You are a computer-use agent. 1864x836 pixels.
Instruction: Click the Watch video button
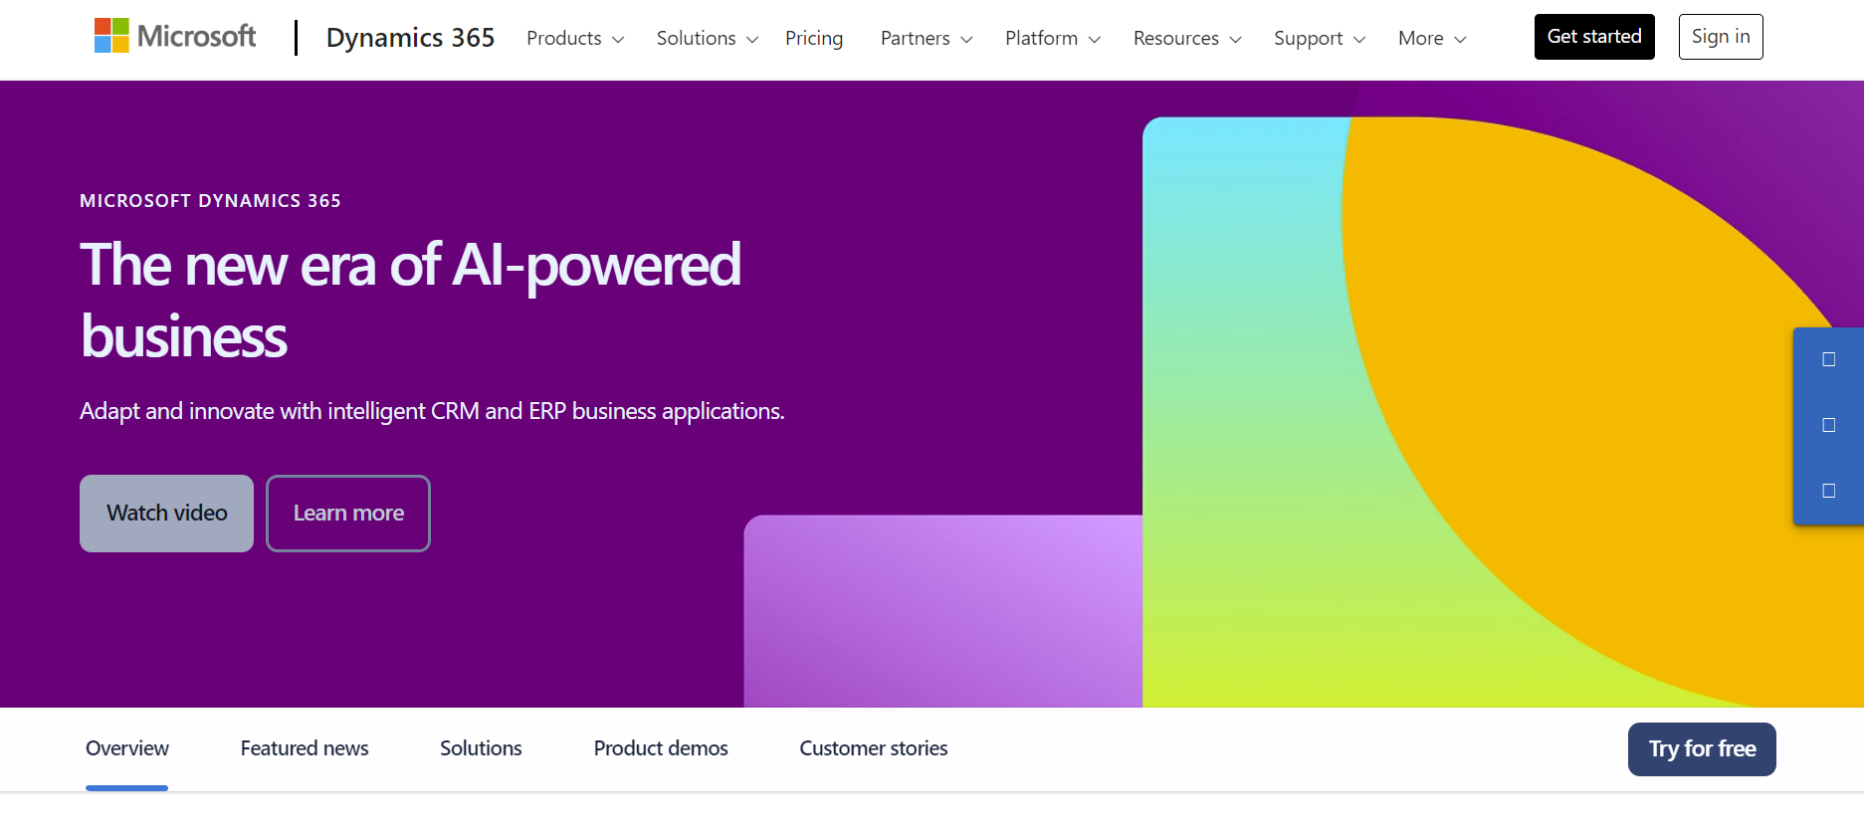[167, 514]
